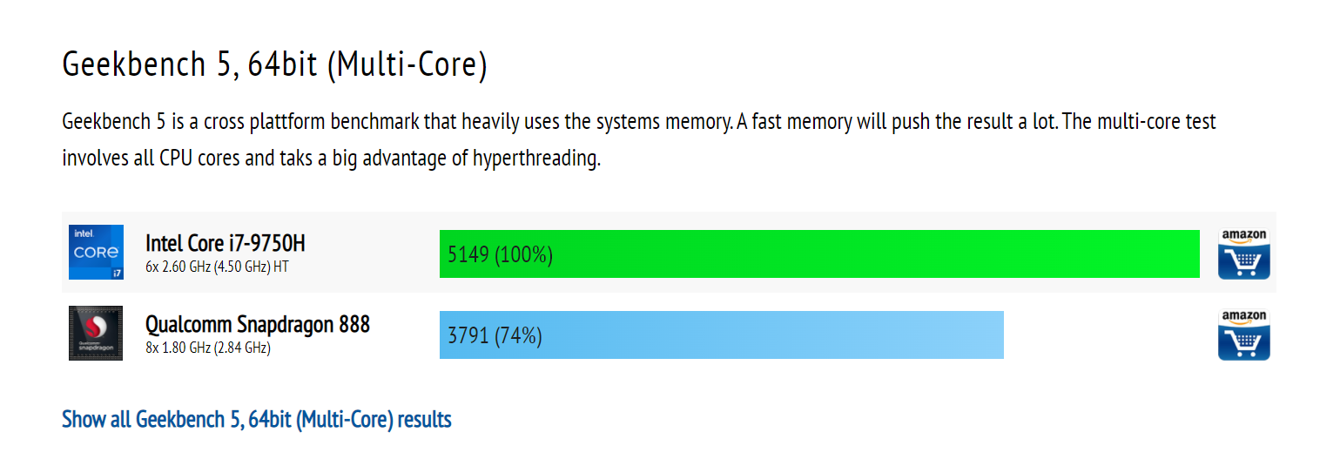Click the 8x 1.80 GHz (2.84 GHz) spec

(208, 348)
